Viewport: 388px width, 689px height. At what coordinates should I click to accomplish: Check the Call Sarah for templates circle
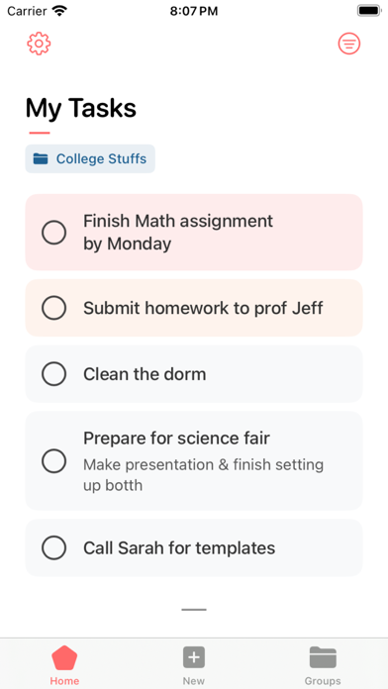point(54,548)
